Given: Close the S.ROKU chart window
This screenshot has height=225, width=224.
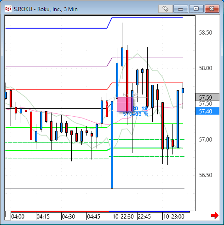Looking at the screenshot, I should point(212,9).
